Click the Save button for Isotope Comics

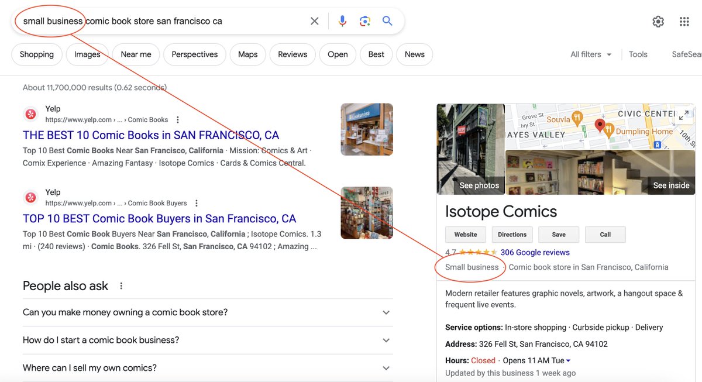[x=559, y=235]
